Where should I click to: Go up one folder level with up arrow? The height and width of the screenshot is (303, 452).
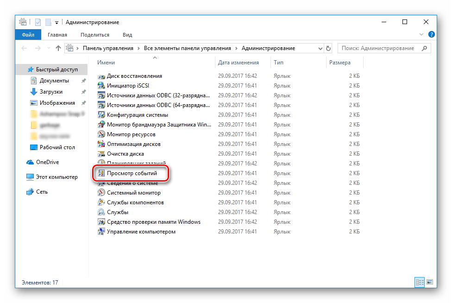[x=58, y=48]
